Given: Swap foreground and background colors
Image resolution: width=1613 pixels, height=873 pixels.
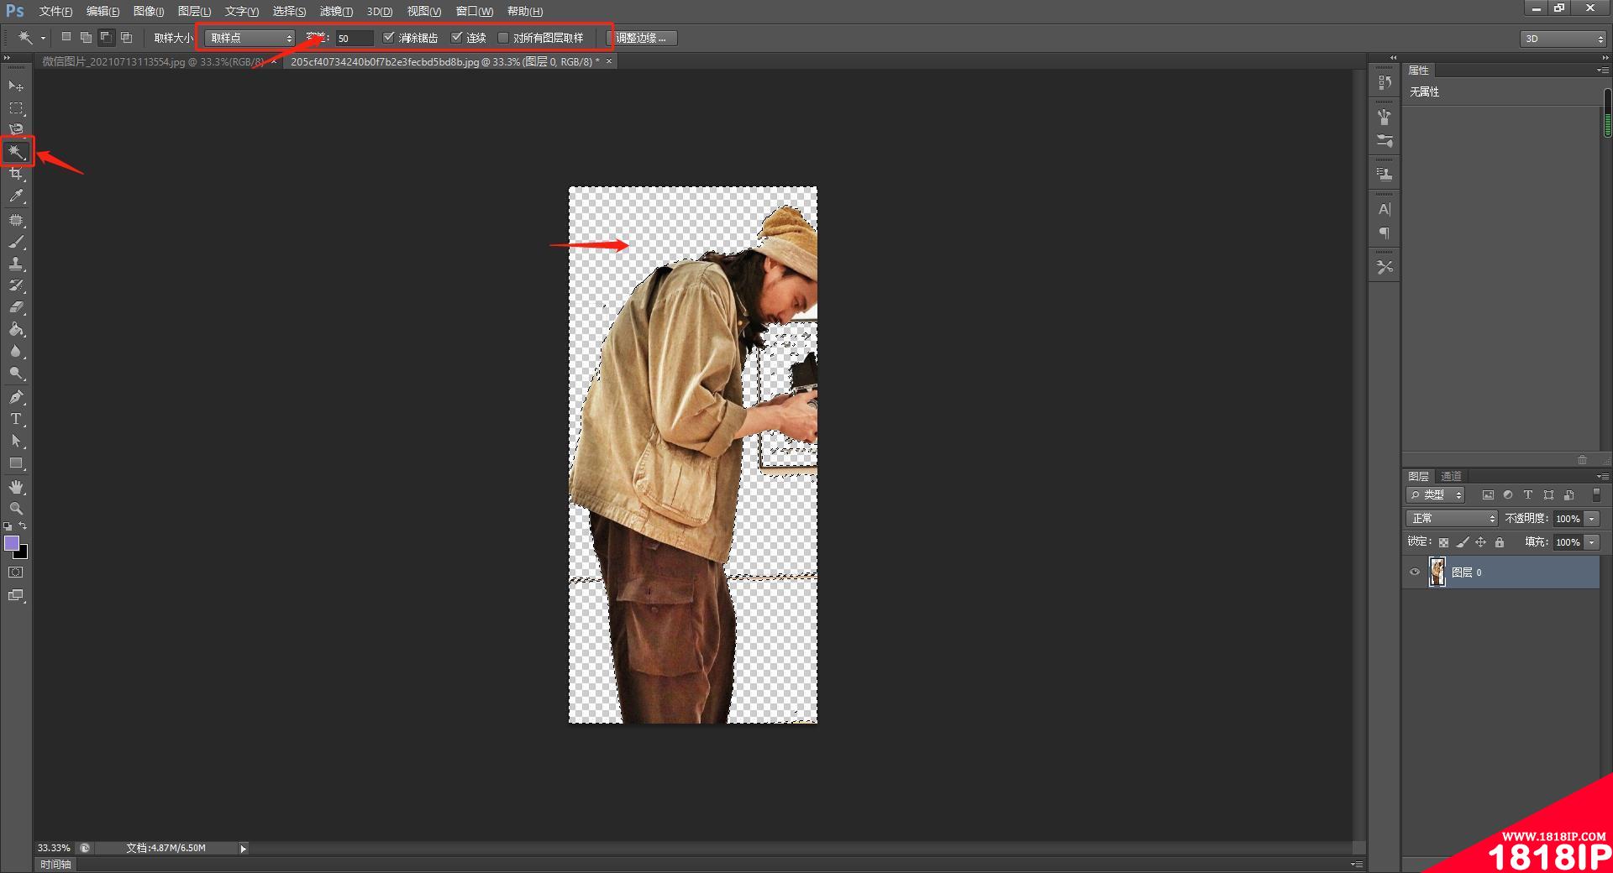Looking at the screenshot, I should click(23, 525).
